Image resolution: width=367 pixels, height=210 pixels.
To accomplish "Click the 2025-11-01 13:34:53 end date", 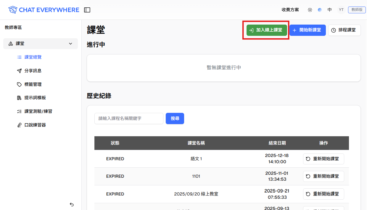I will (277, 176).
